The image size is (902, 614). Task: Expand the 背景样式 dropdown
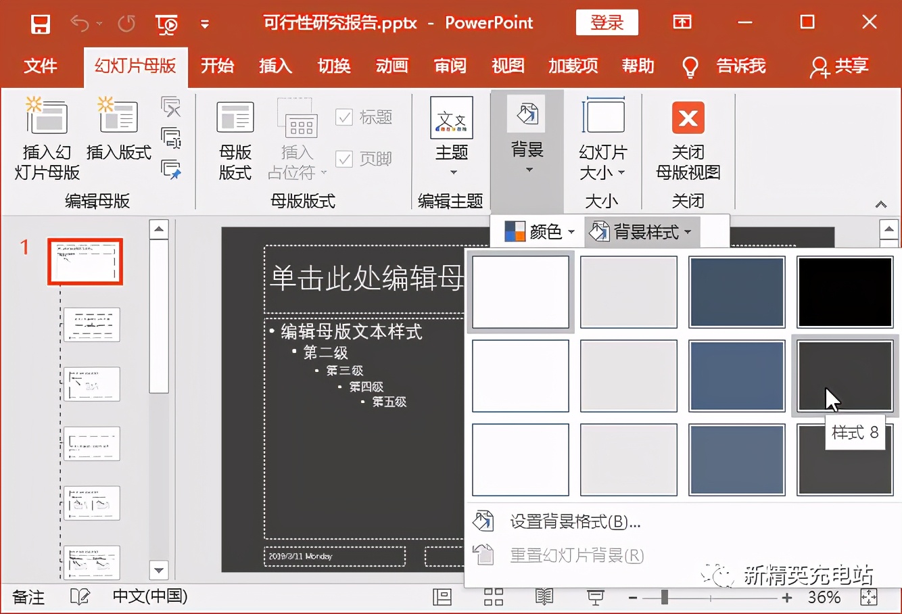pyautogui.click(x=641, y=231)
